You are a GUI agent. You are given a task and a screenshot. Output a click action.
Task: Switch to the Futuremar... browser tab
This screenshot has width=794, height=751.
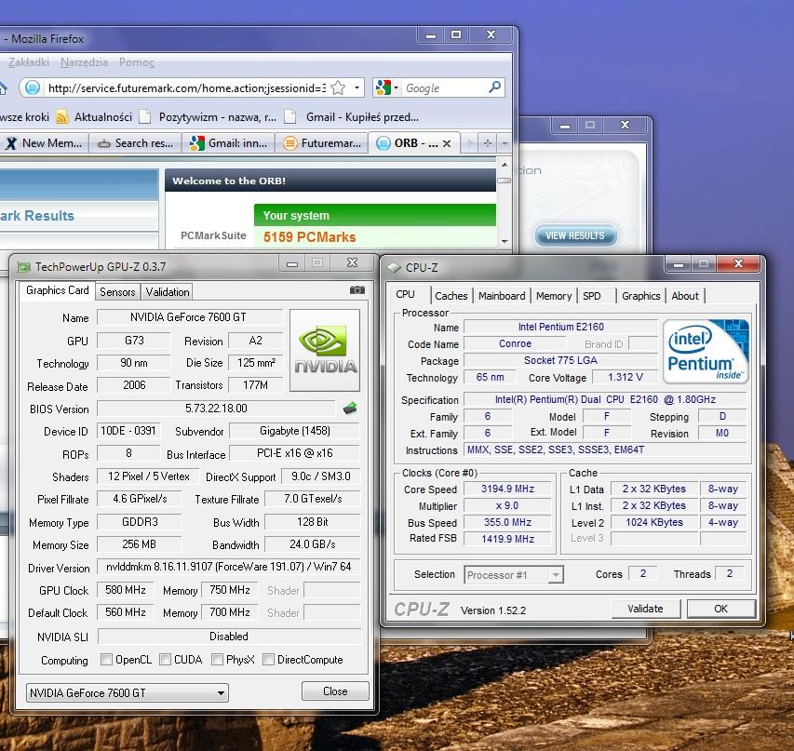click(321, 143)
